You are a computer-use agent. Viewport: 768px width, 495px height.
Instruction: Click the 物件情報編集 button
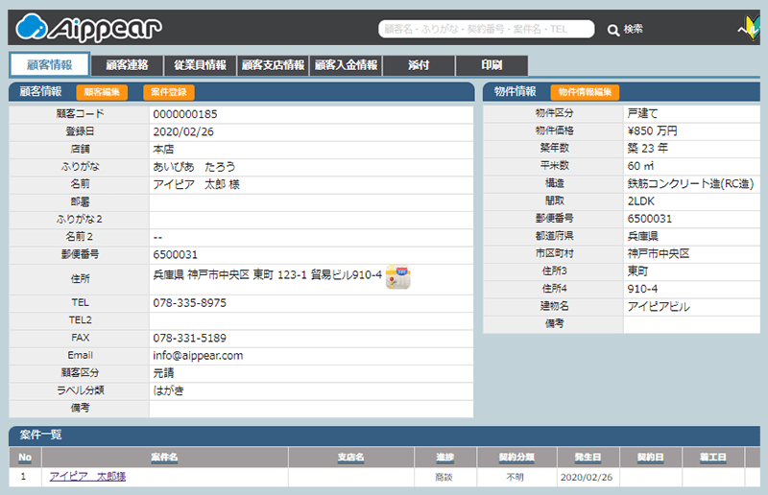pos(584,92)
